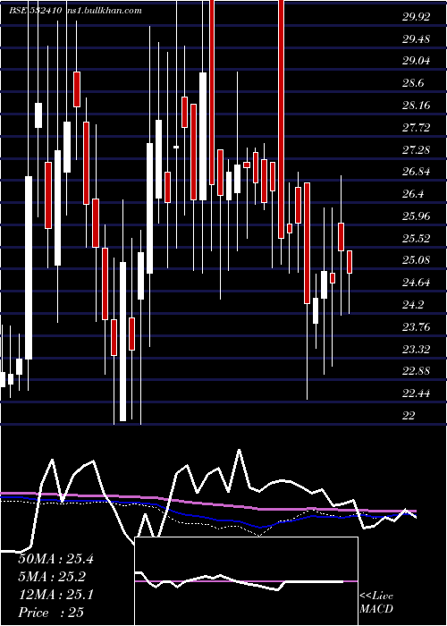Click the <<Live MACD label

pyautogui.click(x=376, y=603)
